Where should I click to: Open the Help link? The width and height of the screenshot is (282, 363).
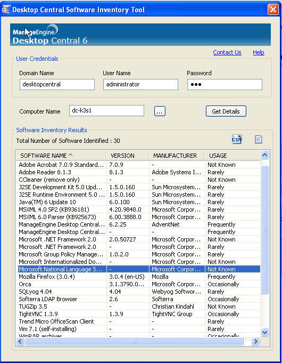[258, 52]
